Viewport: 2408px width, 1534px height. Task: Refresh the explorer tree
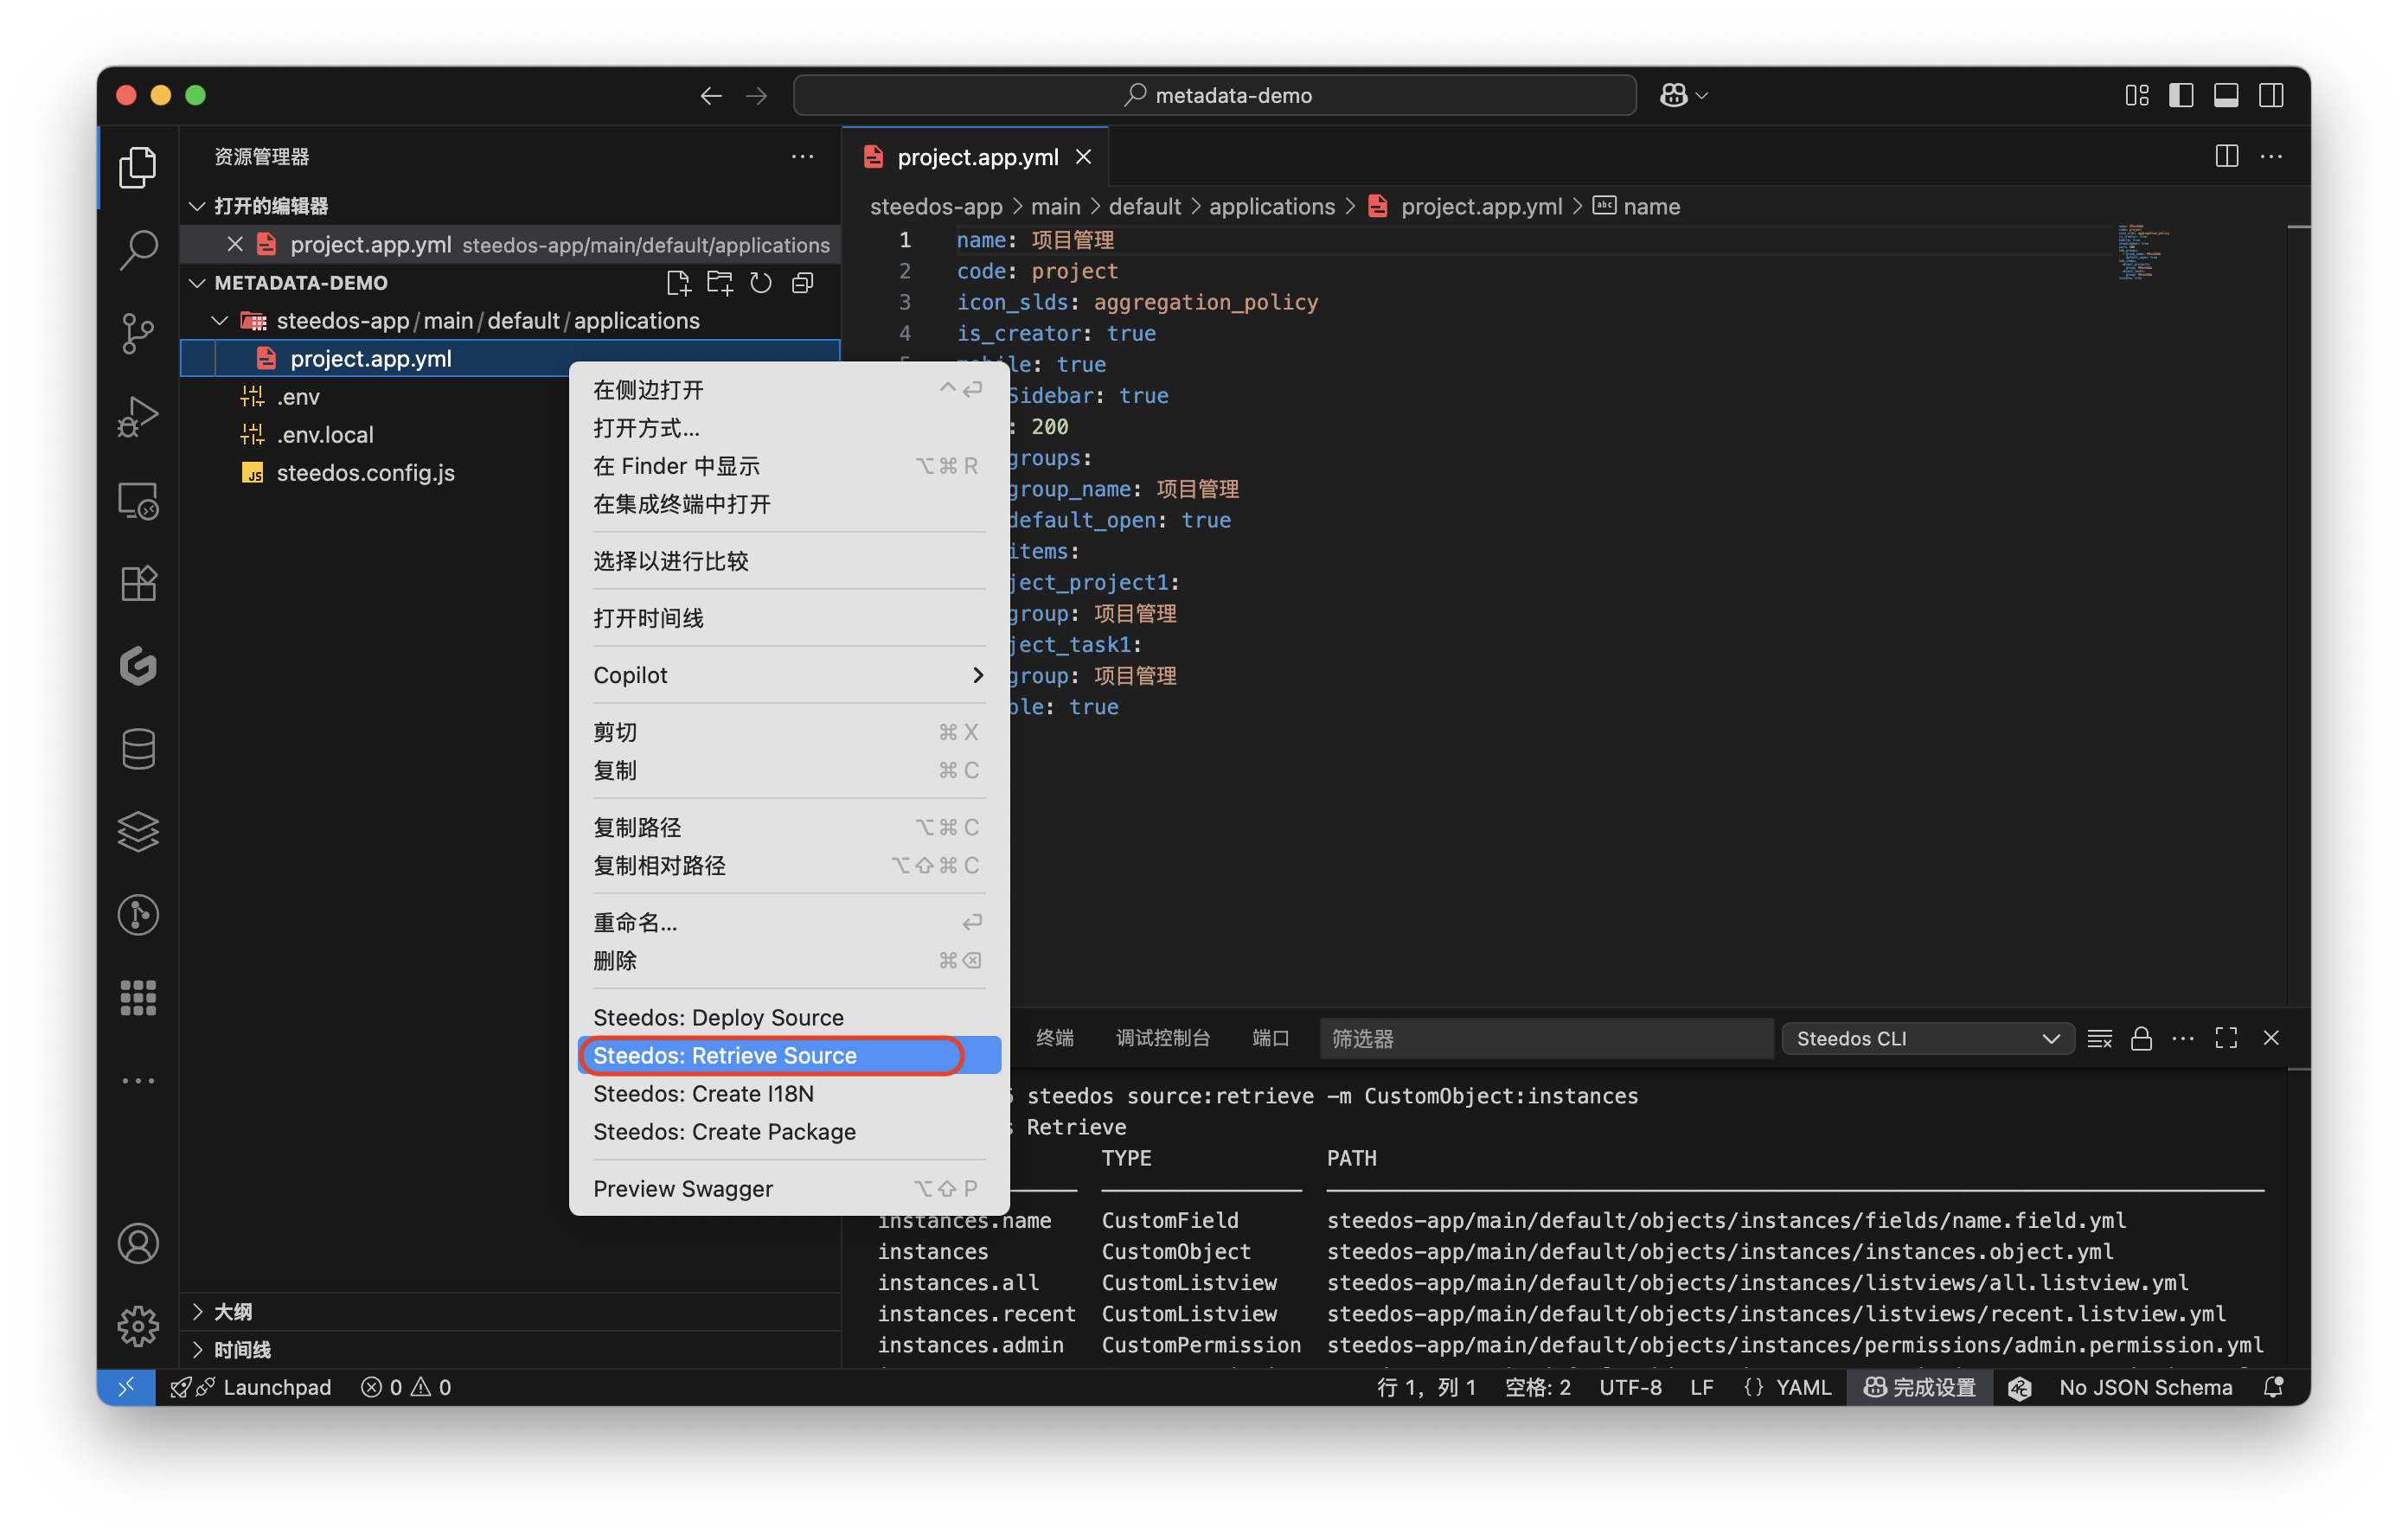761,283
